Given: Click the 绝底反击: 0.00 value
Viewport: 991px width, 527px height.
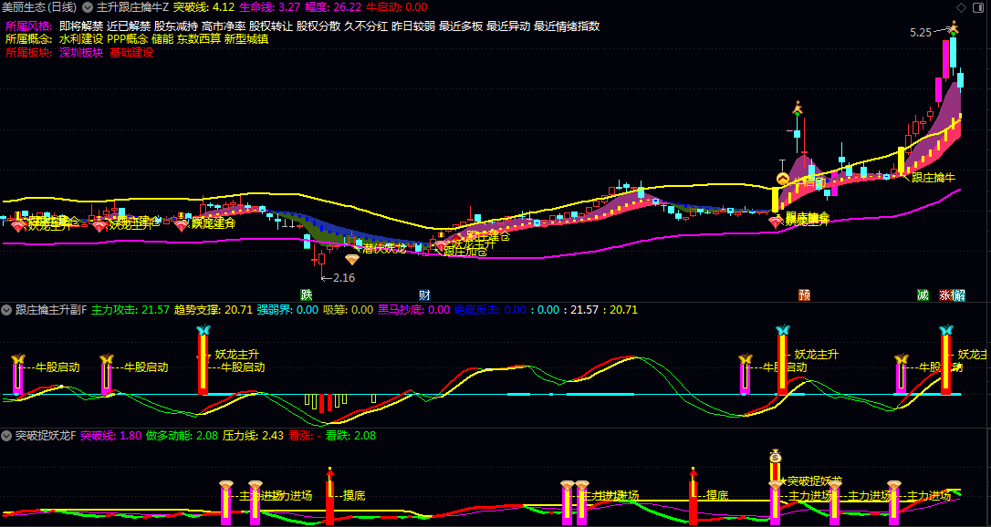Looking at the screenshot, I should [490, 310].
